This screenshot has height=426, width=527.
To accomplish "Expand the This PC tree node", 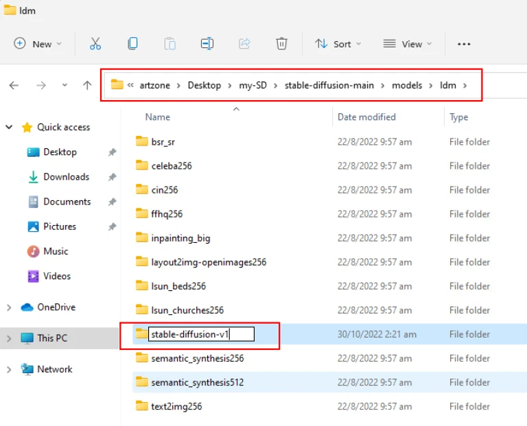I will (9, 338).
